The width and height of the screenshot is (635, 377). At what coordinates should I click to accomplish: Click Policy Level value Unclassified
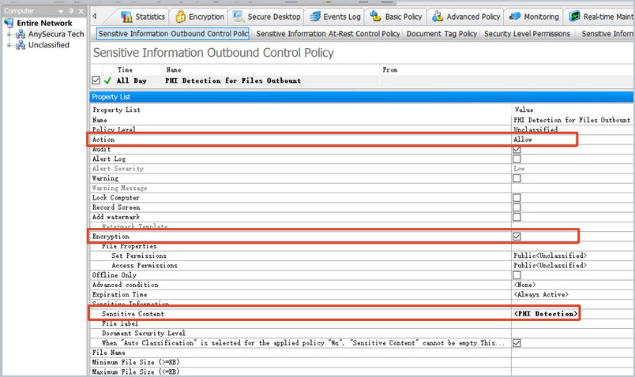[535, 130]
